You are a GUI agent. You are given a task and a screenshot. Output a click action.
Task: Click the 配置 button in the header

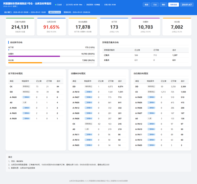[x=147, y=5]
